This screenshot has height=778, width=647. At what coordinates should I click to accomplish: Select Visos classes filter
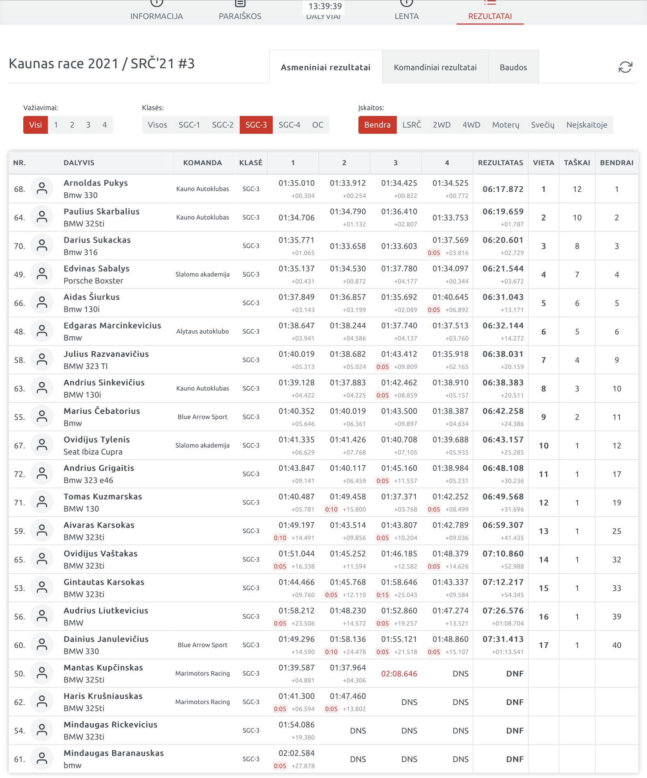pyautogui.click(x=157, y=125)
